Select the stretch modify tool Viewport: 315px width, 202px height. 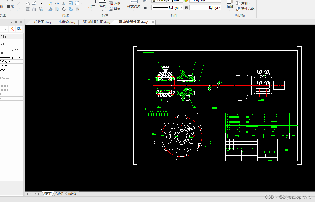(57, 9)
